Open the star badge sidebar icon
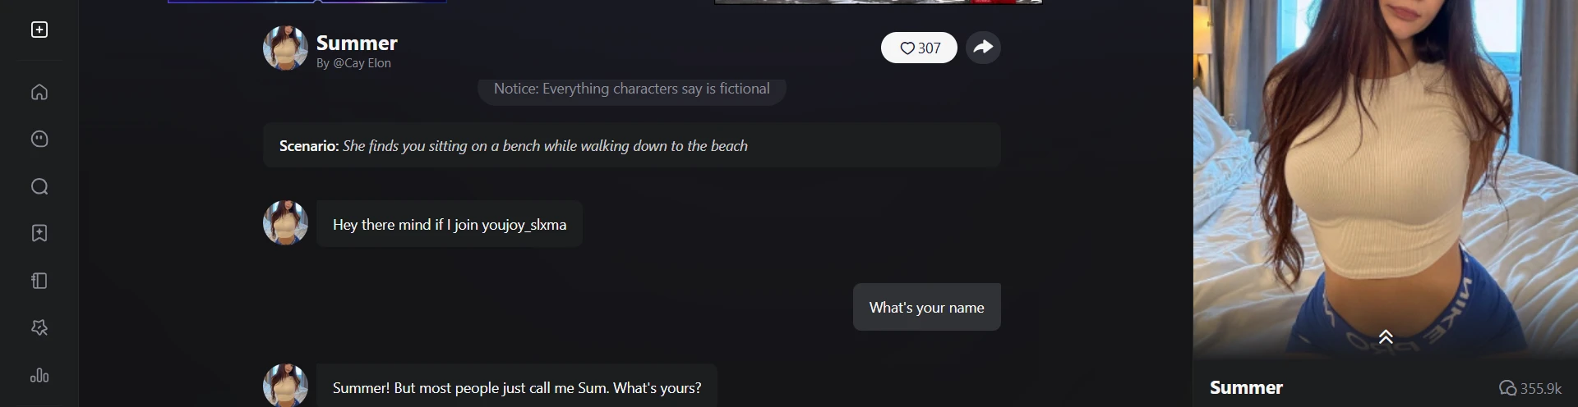Screen dimensions: 1578x407 (x=39, y=328)
